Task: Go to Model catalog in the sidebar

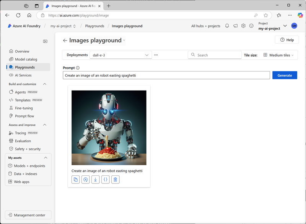Action: coord(26,59)
